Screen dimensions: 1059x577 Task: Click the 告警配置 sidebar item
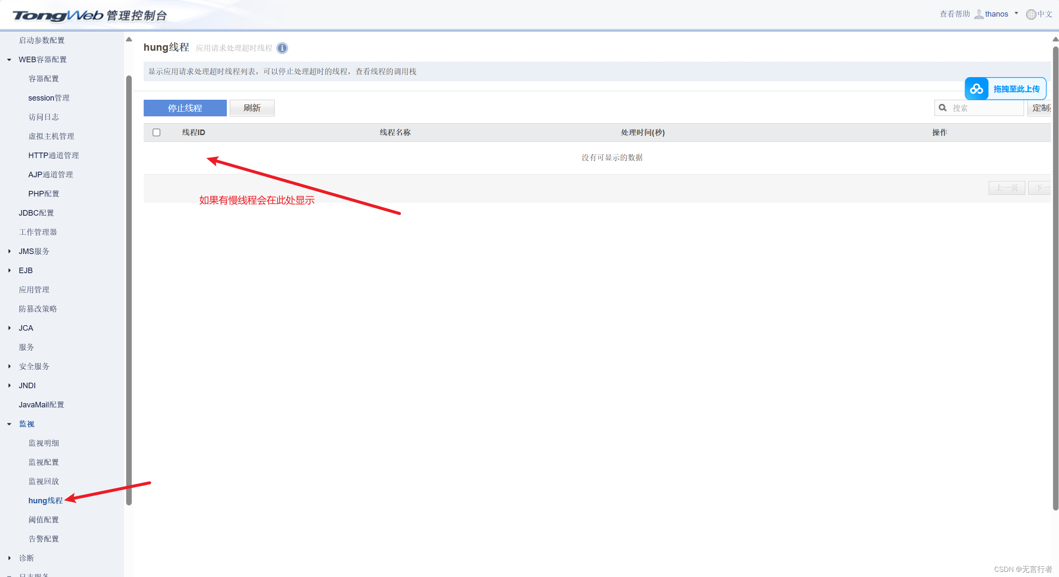pos(44,537)
